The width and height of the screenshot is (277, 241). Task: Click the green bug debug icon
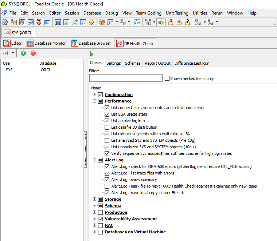coord(161,23)
